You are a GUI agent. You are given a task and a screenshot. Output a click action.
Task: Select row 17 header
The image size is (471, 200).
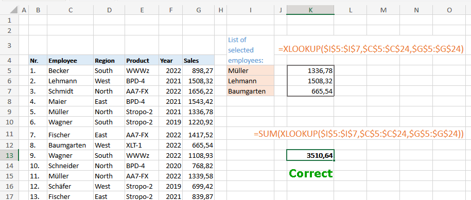(x=9, y=197)
